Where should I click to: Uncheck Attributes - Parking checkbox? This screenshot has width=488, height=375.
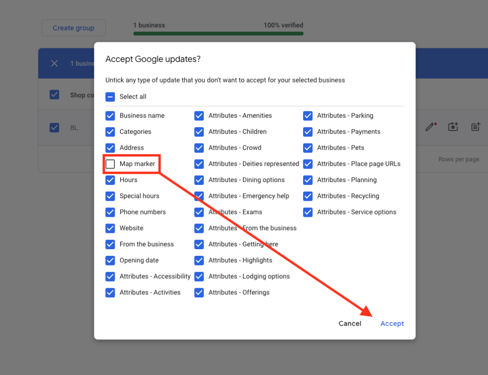point(308,116)
